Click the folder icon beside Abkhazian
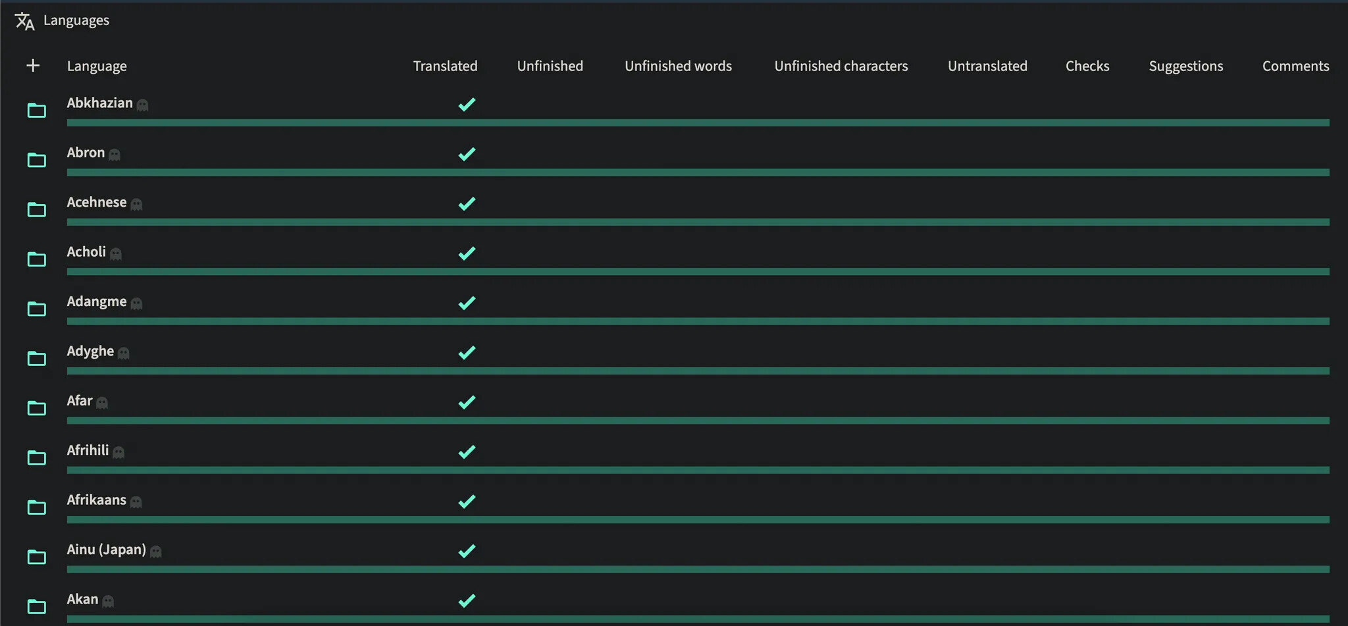This screenshot has width=1348, height=626. pos(37,111)
